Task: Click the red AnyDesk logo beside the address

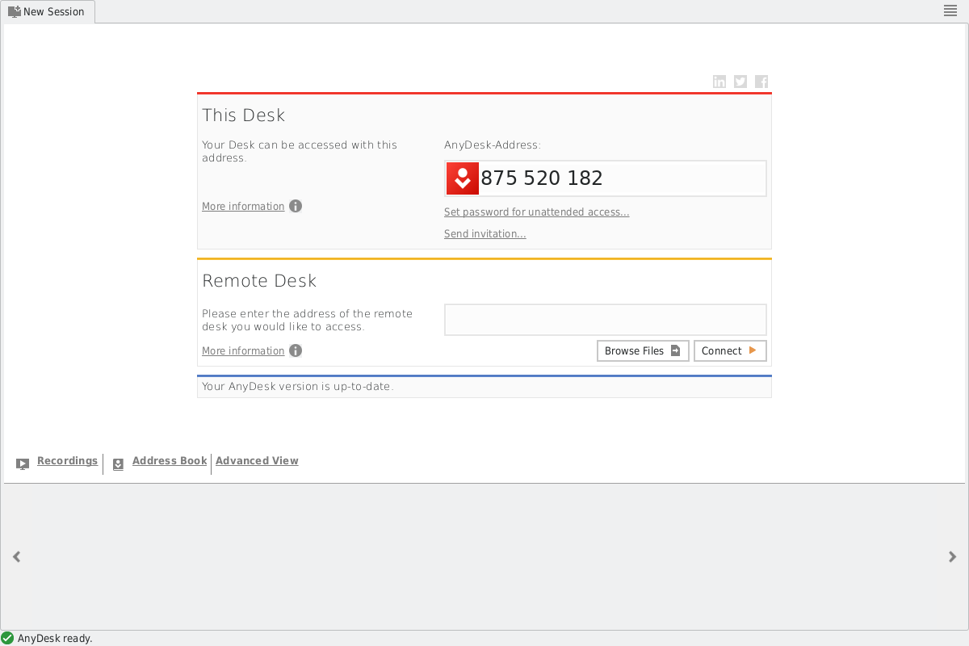Action: click(x=463, y=178)
